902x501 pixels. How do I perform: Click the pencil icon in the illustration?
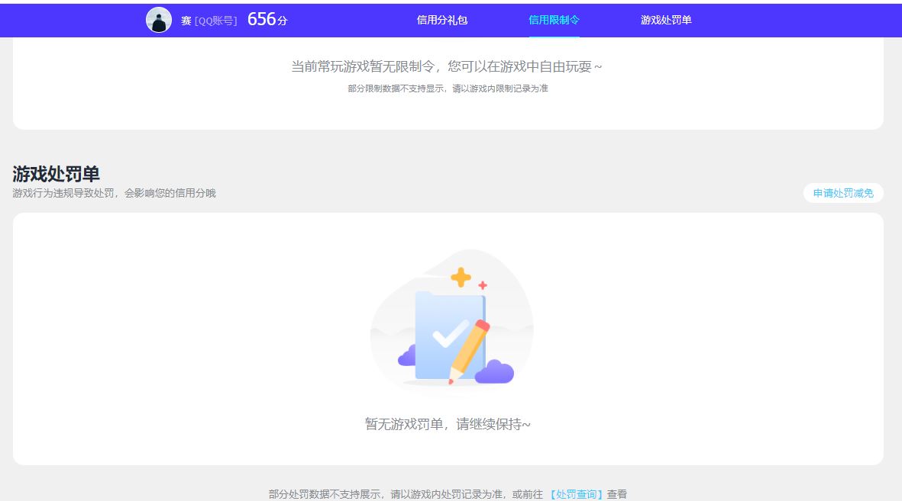tap(469, 343)
